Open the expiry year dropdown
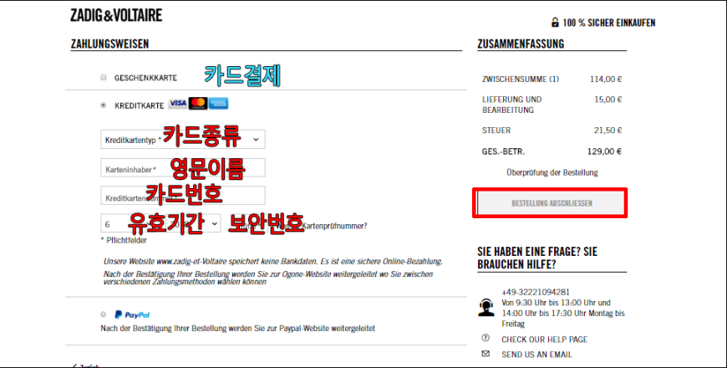Image resolution: width=727 pixels, height=368 pixels. click(x=193, y=223)
